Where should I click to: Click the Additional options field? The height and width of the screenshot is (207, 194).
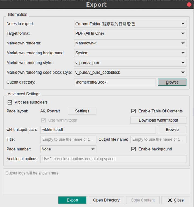pos(113,159)
